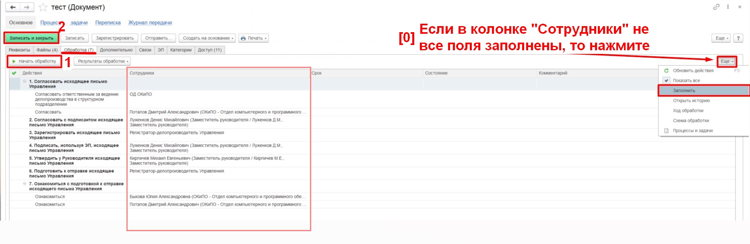
Task: Open the Создать на основании dropdown
Action: tap(208, 38)
